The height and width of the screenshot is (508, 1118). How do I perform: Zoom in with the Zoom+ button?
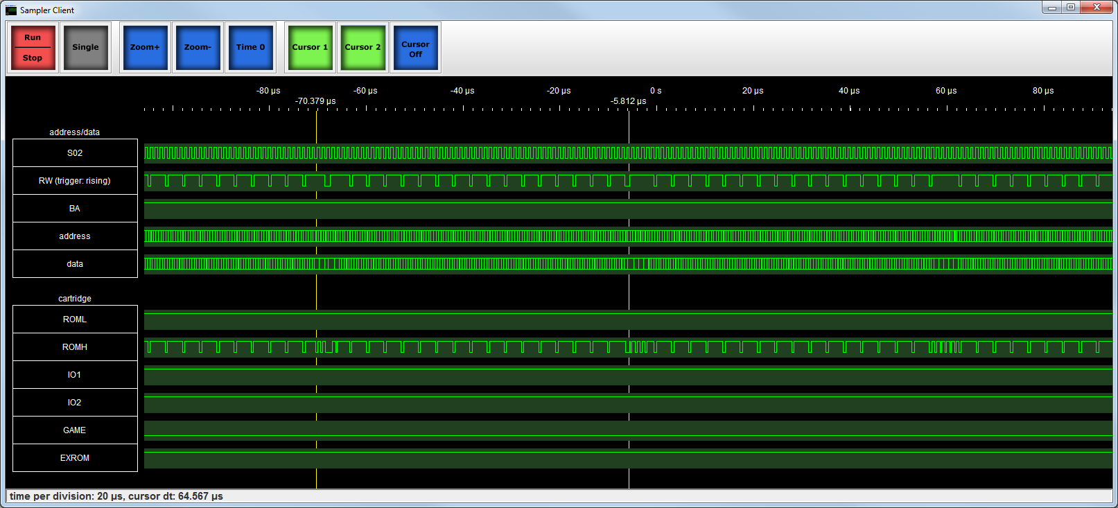click(145, 47)
